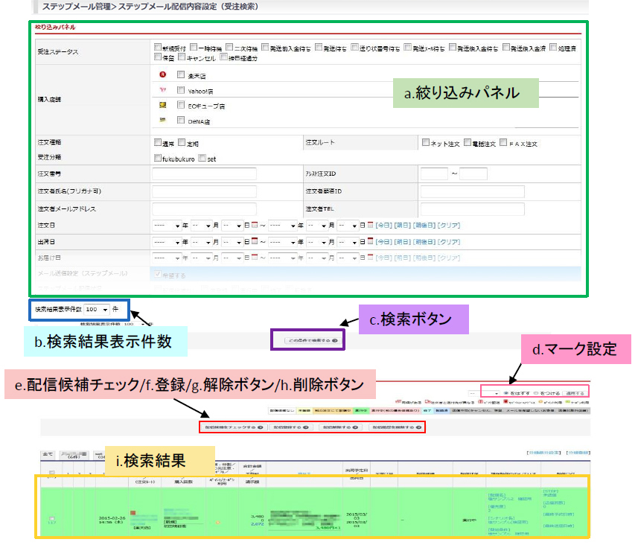Click [明後日] link in 出荷日 row
The height and width of the screenshot is (545, 638).
point(424,242)
